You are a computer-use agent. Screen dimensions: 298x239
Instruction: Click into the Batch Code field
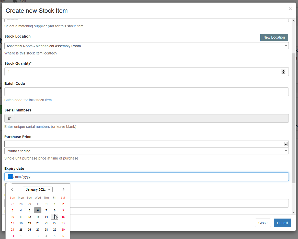tap(146, 92)
